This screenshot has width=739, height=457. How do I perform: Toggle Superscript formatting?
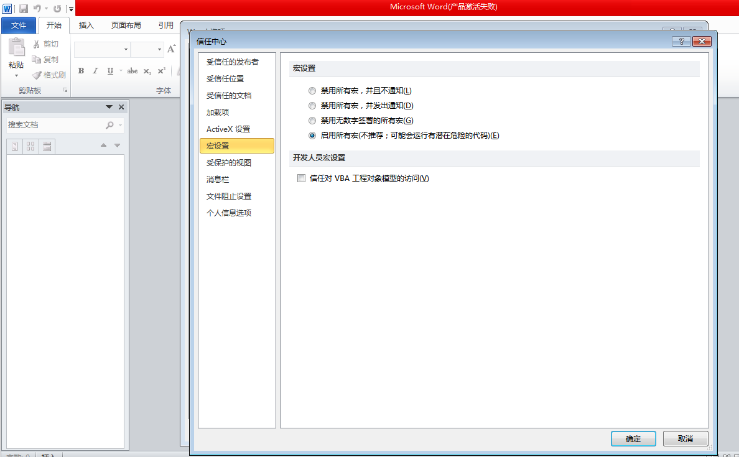tap(162, 71)
